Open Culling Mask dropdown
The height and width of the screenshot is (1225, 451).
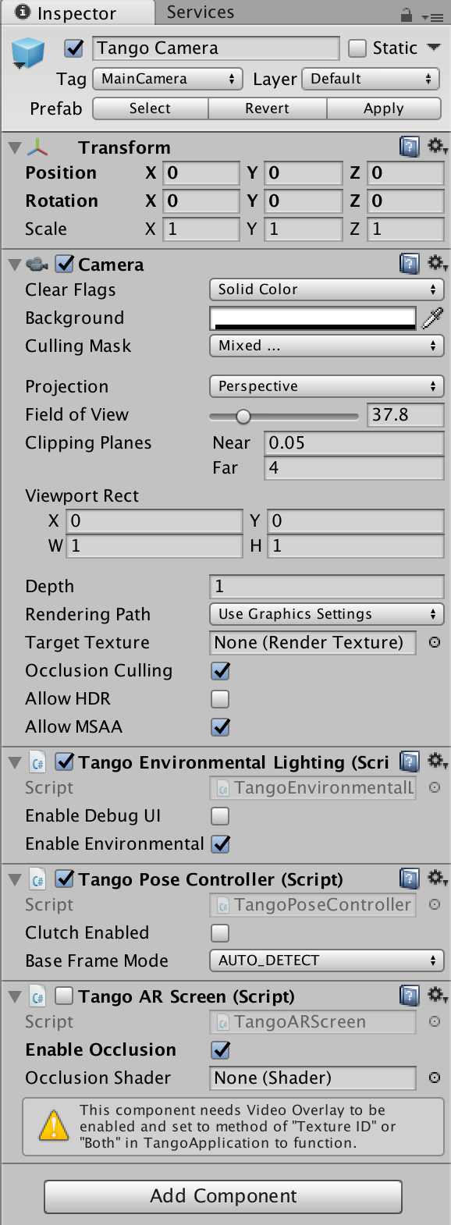pos(327,346)
